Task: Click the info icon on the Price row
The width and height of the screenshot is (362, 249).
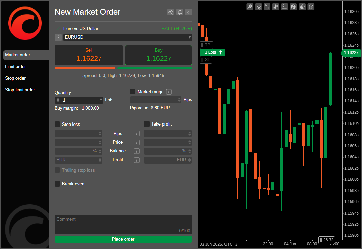Action: coord(137,142)
